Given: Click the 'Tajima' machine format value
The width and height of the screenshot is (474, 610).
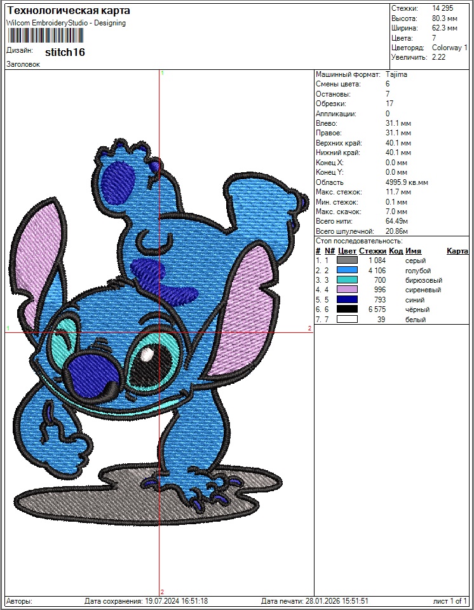Looking at the screenshot, I should (396, 74).
